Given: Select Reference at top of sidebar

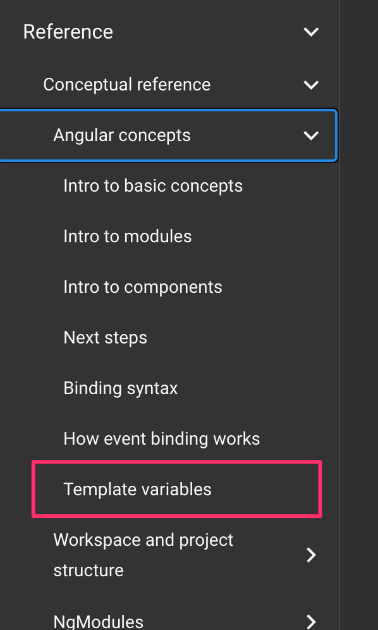Looking at the screenshot, I should 68,32.
